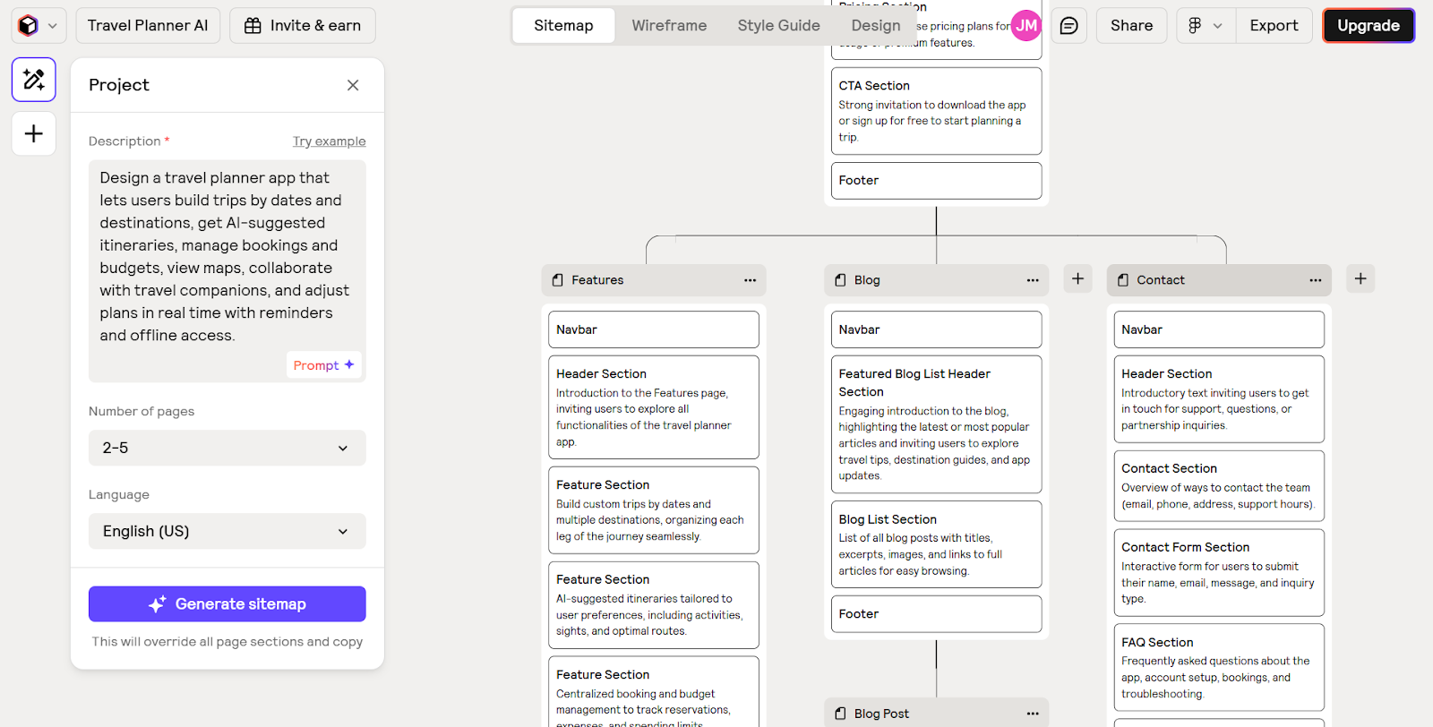Image resolution: width=1433 pixels, height=727 pixels.
Task: Click the Upgrade button
Action: 1368,26
